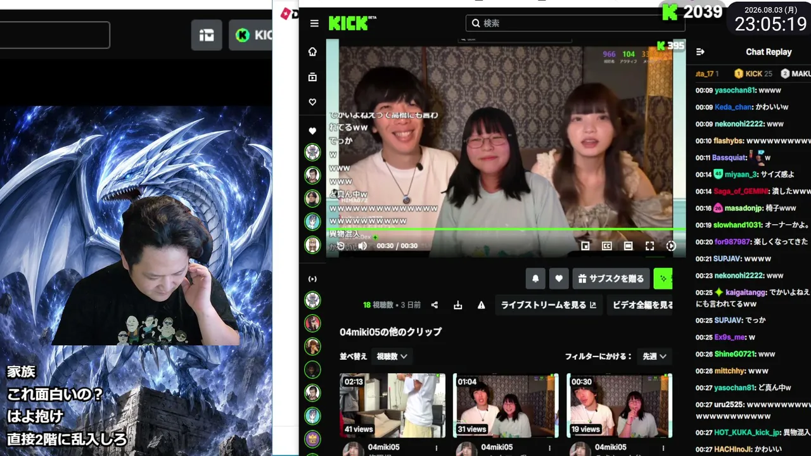Click the KICK 25 leaderboard badge
811x456 pixels.
753,73
